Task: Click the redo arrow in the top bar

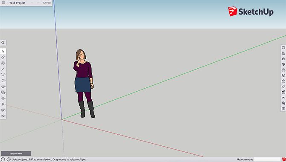Action: (38, 3)
